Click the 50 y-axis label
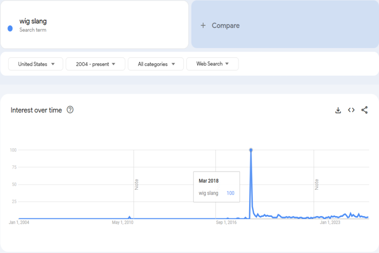Viewport: 379px width, 253px height. (x=14, y=185)
